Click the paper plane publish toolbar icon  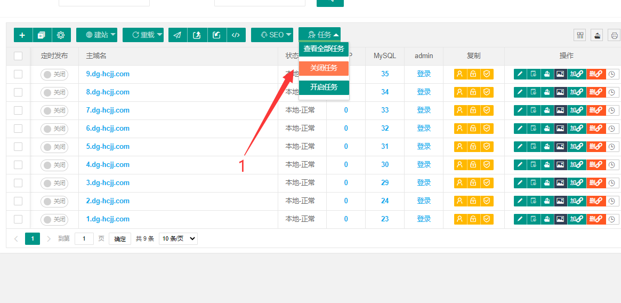click(x=178, y=35)
